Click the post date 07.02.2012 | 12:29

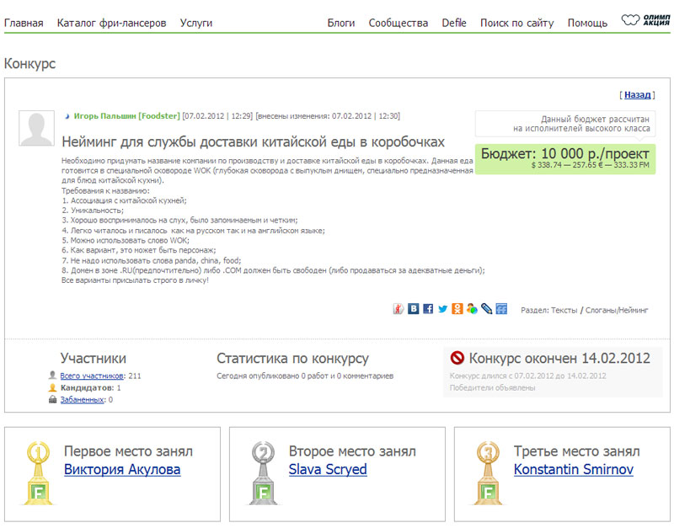[217, 116]
